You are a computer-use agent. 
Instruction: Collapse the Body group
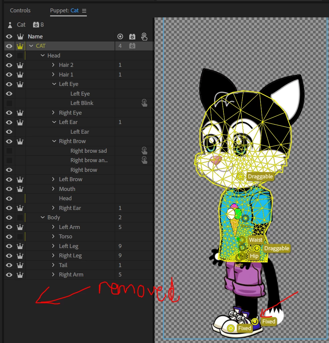pos(43,217)
